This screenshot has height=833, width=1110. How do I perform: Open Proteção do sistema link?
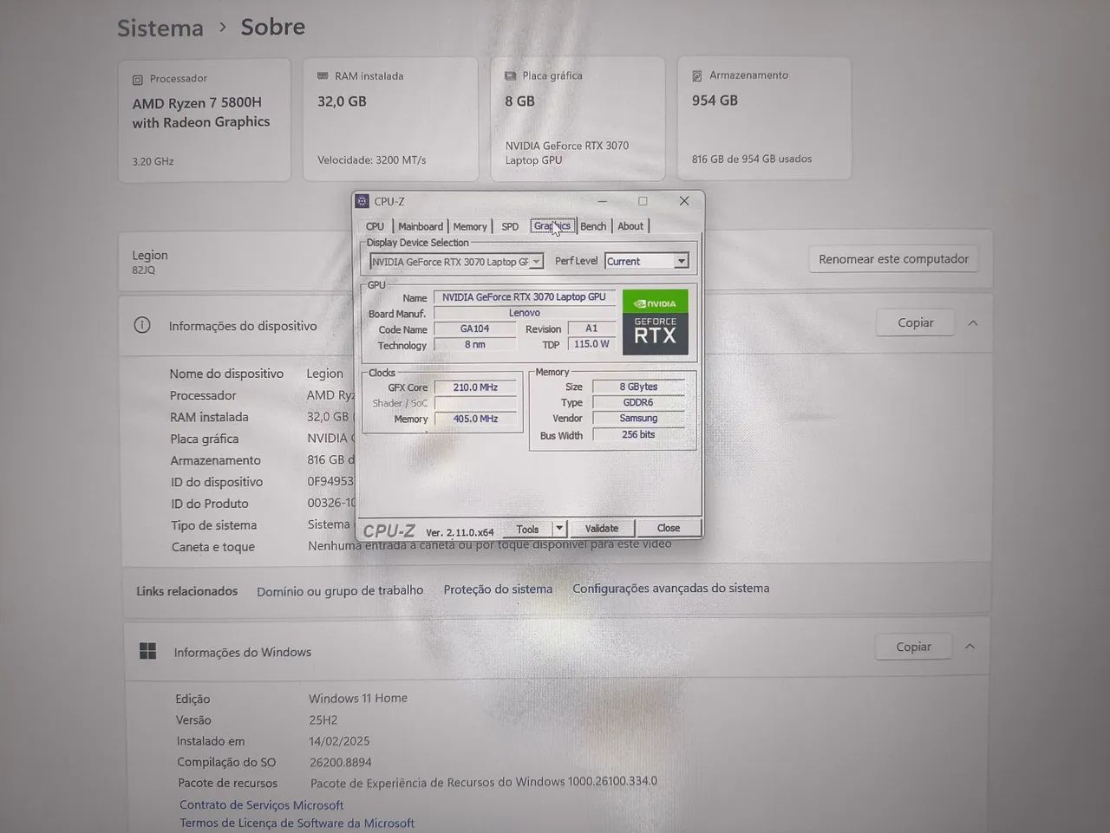[498, 589]
